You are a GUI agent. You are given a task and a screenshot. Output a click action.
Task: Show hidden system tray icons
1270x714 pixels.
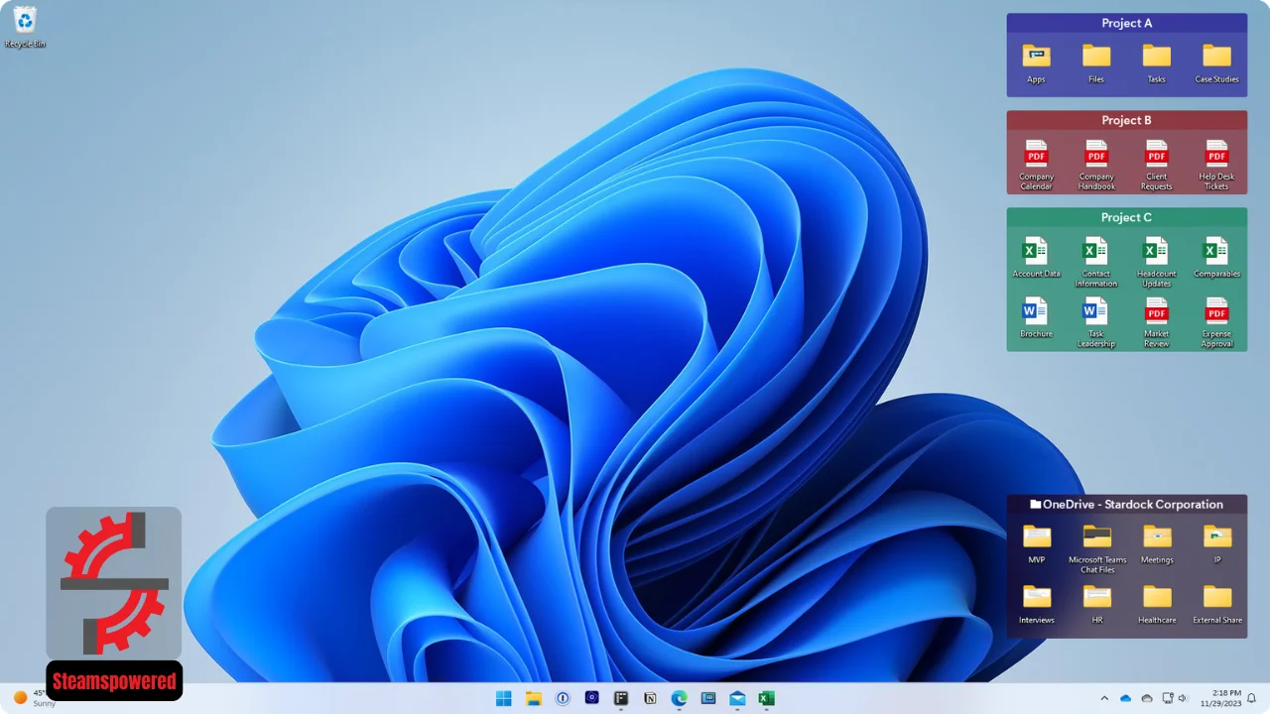pyautogui.click(x=1104, y=698)
